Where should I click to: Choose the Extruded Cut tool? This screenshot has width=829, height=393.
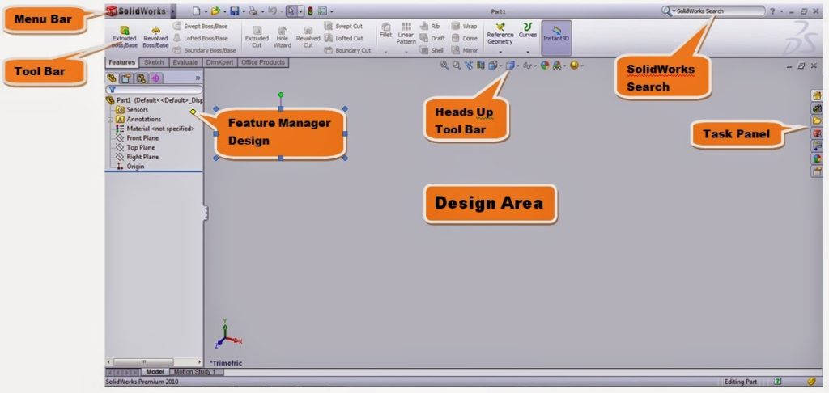(x=257, y=36)
